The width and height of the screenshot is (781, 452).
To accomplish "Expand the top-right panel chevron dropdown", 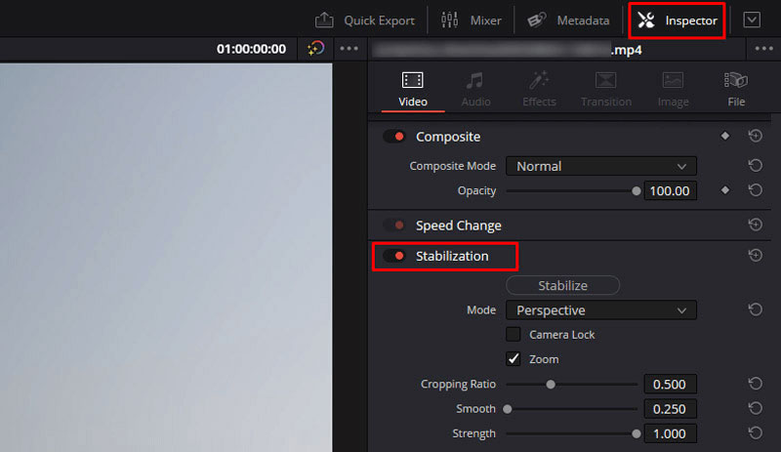I will [x=751, y=21].
